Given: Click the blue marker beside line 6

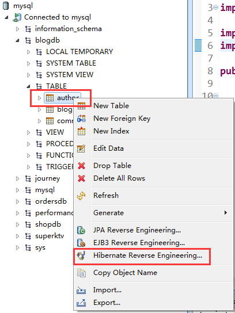Looking at the screenshot, I should point(198,45).
